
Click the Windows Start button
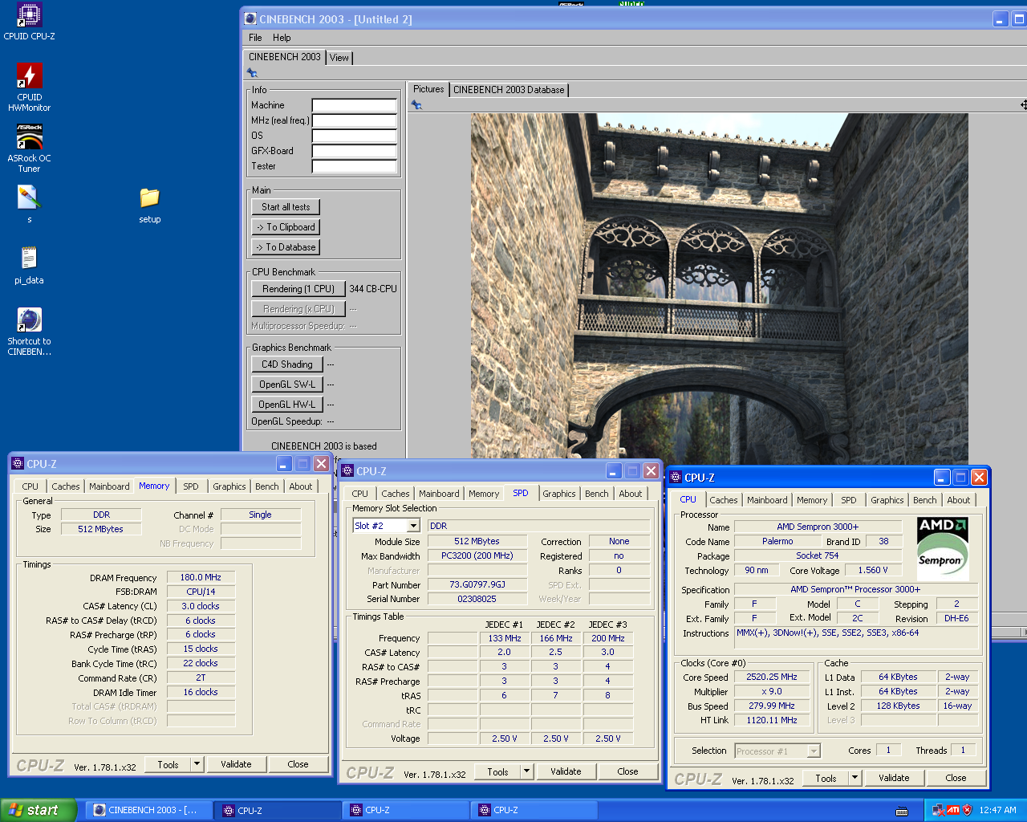pos(39,810)
